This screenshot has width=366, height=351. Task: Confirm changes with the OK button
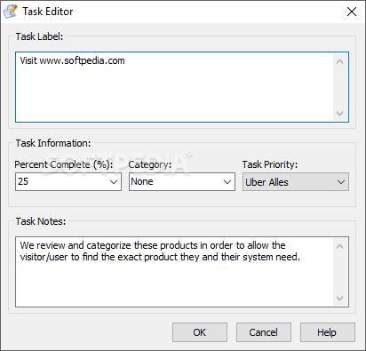200,332
